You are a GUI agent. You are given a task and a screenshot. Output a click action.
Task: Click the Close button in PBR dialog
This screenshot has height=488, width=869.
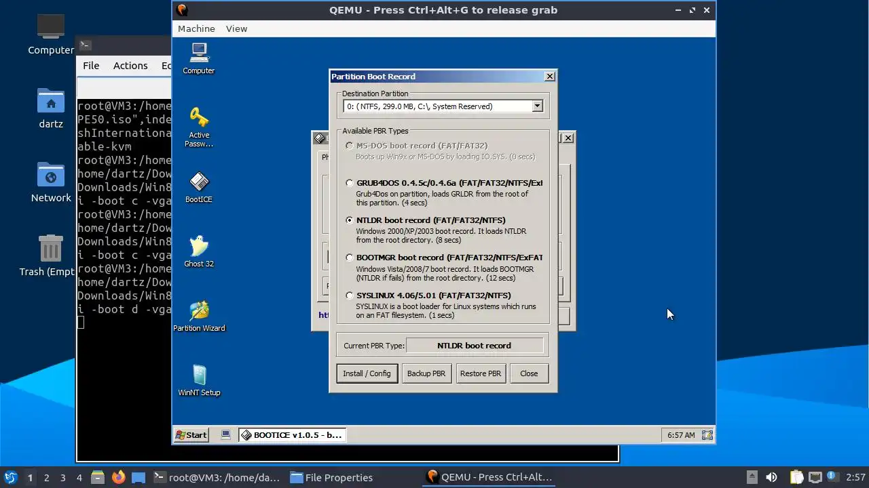tap(529, 373)
